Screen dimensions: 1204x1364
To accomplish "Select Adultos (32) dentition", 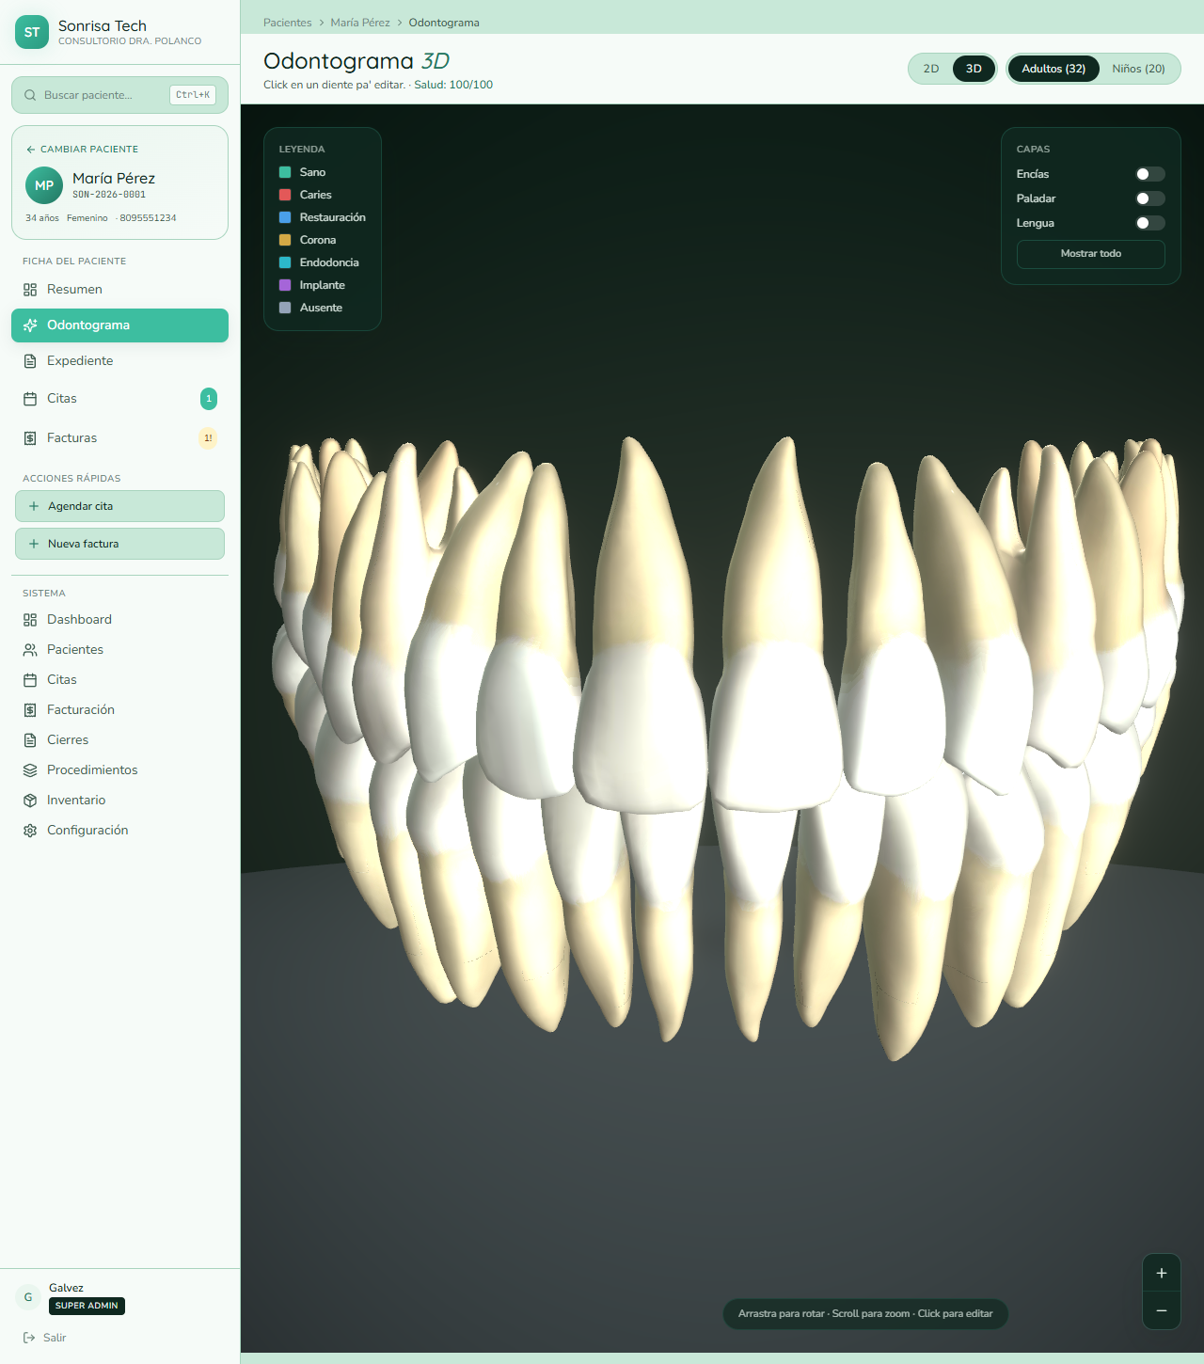I will pos(1053,69).
